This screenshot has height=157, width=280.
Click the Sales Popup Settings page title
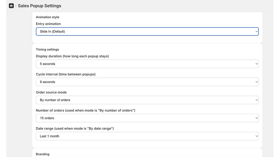click(x=40, y=6)
